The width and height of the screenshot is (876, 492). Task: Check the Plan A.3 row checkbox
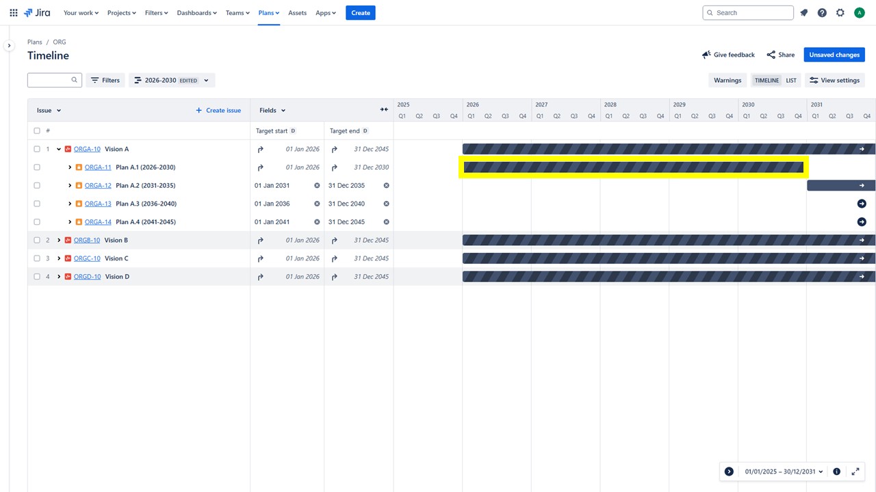point(37,204)
